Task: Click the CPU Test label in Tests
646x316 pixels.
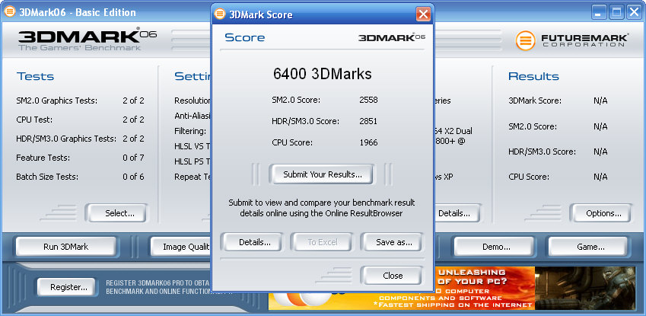Action: pyautogui.click(x=33, y=120)
